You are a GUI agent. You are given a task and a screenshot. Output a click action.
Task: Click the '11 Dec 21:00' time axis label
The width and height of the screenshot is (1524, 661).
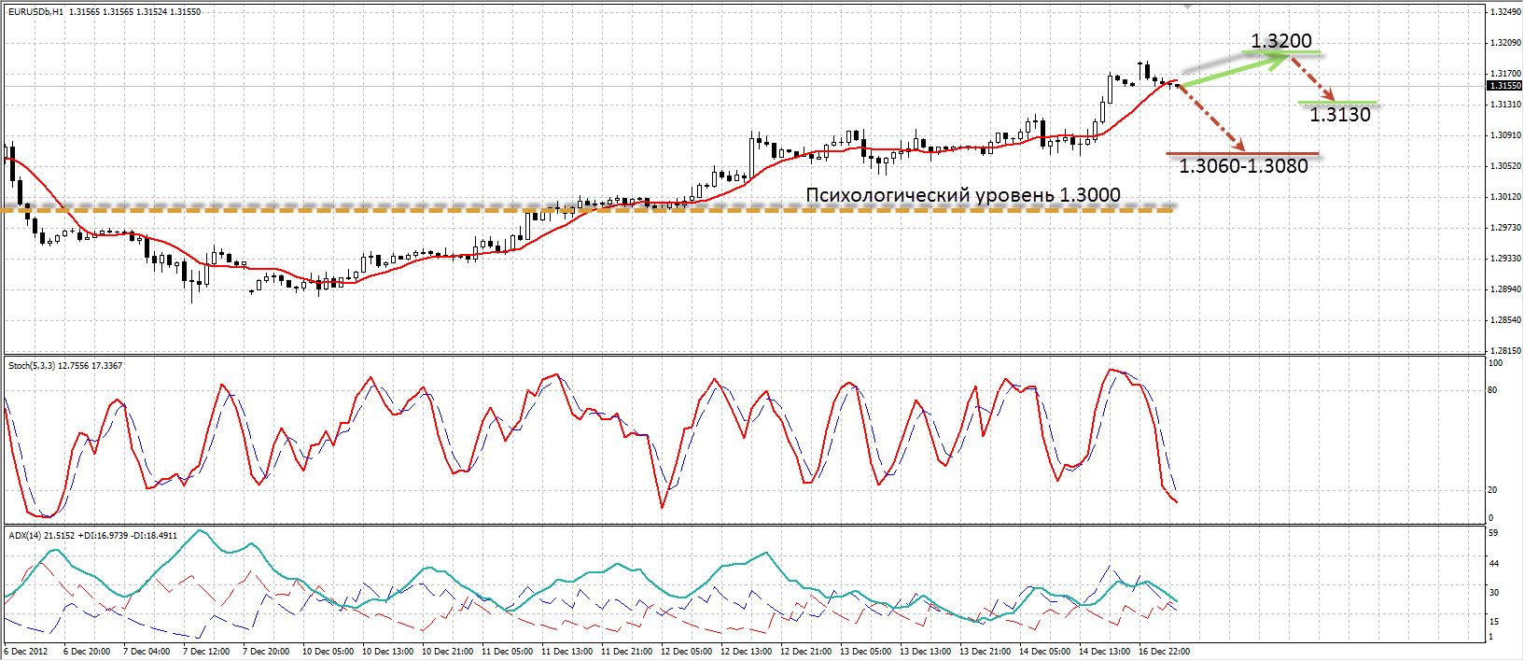point(626,652)
